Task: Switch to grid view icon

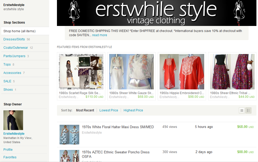Action: tap(242, 111)
